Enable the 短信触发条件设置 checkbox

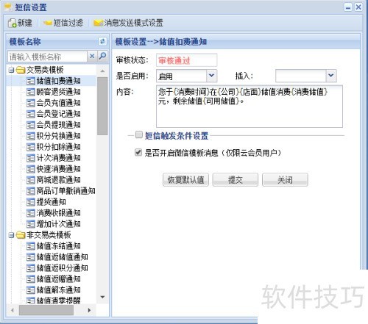click(139, 134)
